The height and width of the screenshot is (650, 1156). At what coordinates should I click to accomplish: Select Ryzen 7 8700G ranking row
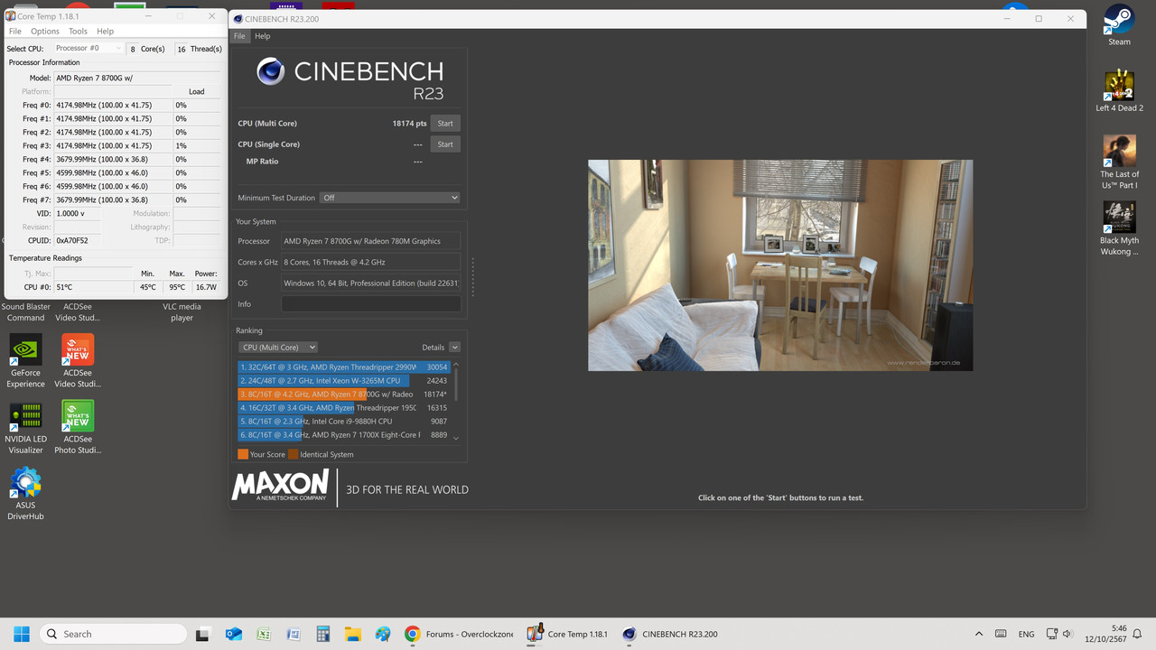point(344,395)
